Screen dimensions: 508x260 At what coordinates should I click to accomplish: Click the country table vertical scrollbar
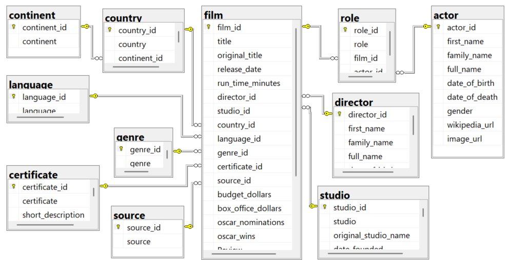click(179, 37)
